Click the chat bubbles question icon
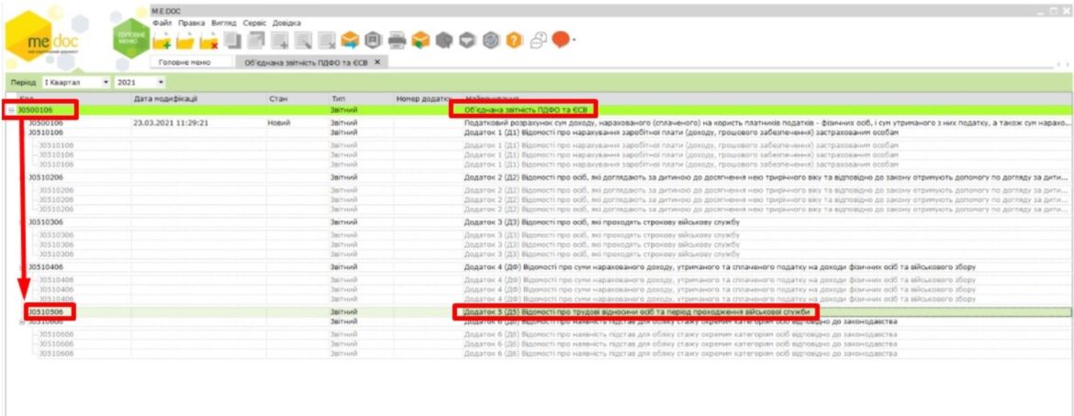 coord(538,41)
